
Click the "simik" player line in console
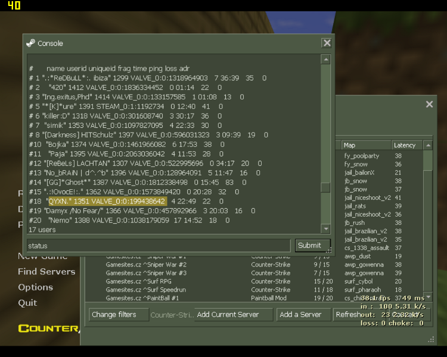click(125, 126)
